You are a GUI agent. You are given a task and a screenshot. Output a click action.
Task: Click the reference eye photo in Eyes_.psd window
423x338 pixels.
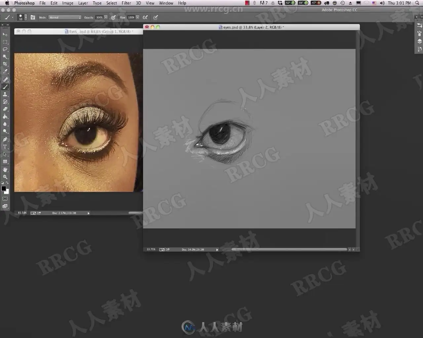(78, 122)
